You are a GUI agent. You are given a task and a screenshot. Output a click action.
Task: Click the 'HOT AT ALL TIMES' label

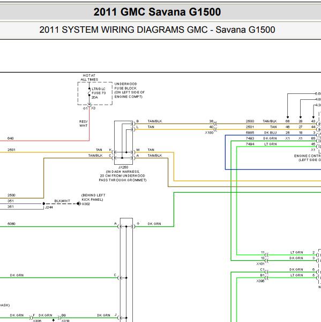pyautogui.click(x=89, y=77)
